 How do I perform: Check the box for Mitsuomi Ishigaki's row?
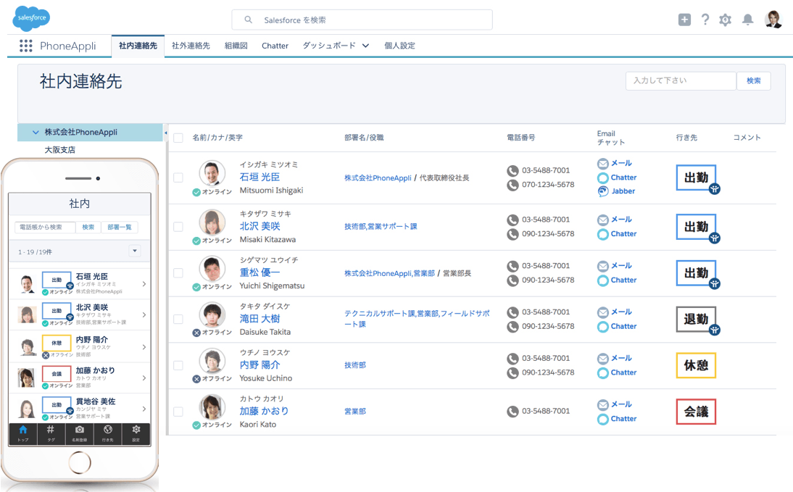(x=178, y=178)
